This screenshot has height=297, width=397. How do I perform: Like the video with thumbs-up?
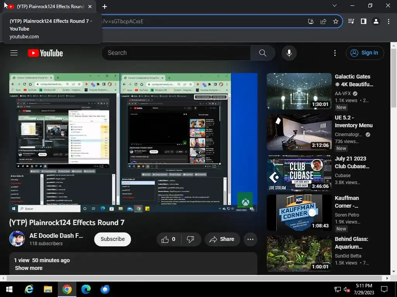point(169,239)
